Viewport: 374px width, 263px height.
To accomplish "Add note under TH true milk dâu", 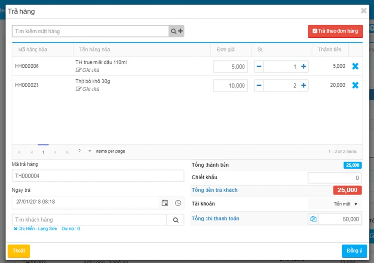I will [x=88, y=70].
